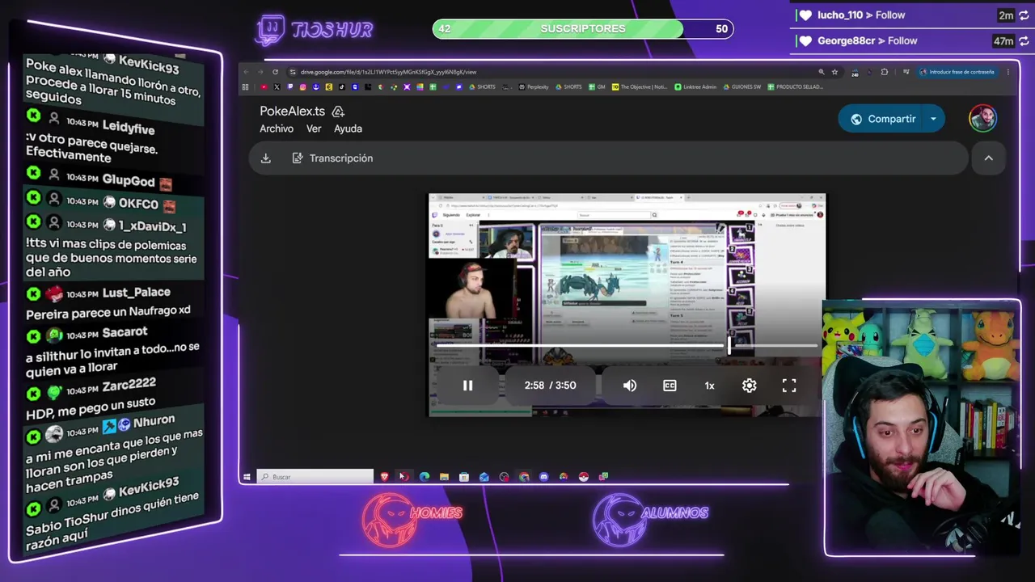Click the 2:58 / 3:50 time display
This screenshot has width=1035, height=582.
tap(551, 386)
